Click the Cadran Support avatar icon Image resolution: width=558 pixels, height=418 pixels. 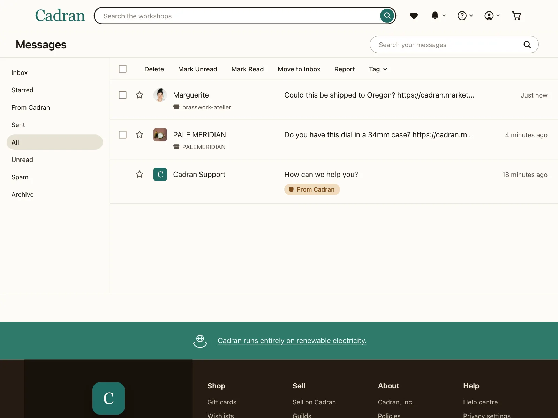click(160, 175)
